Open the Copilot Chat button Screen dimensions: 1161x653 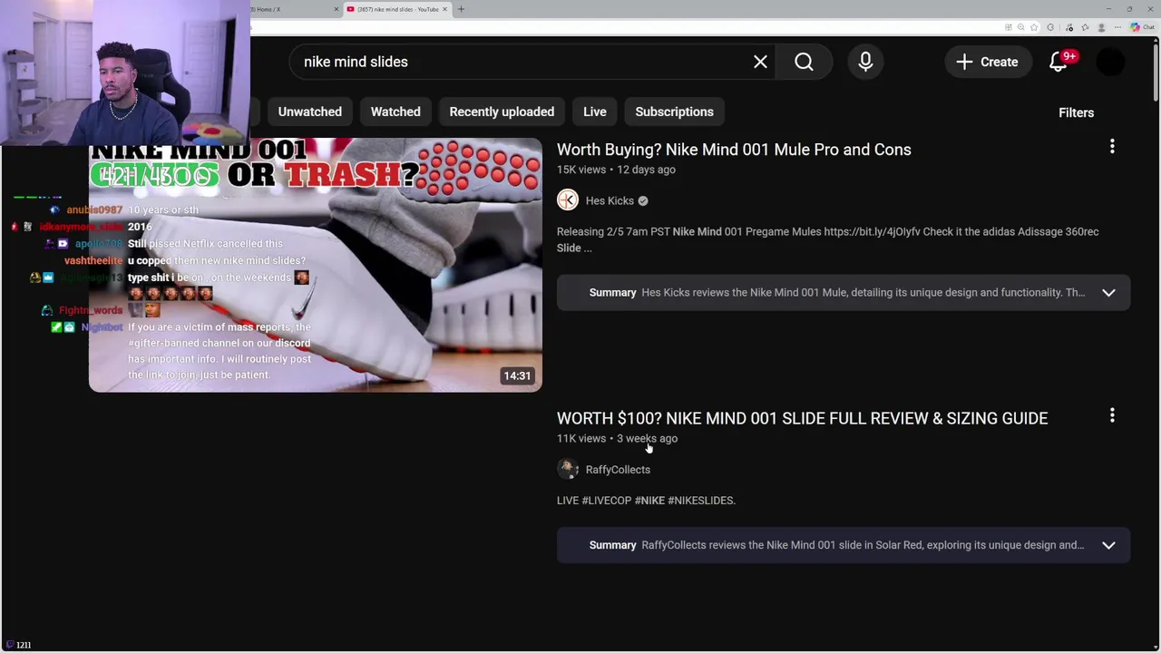(1141, 27)
